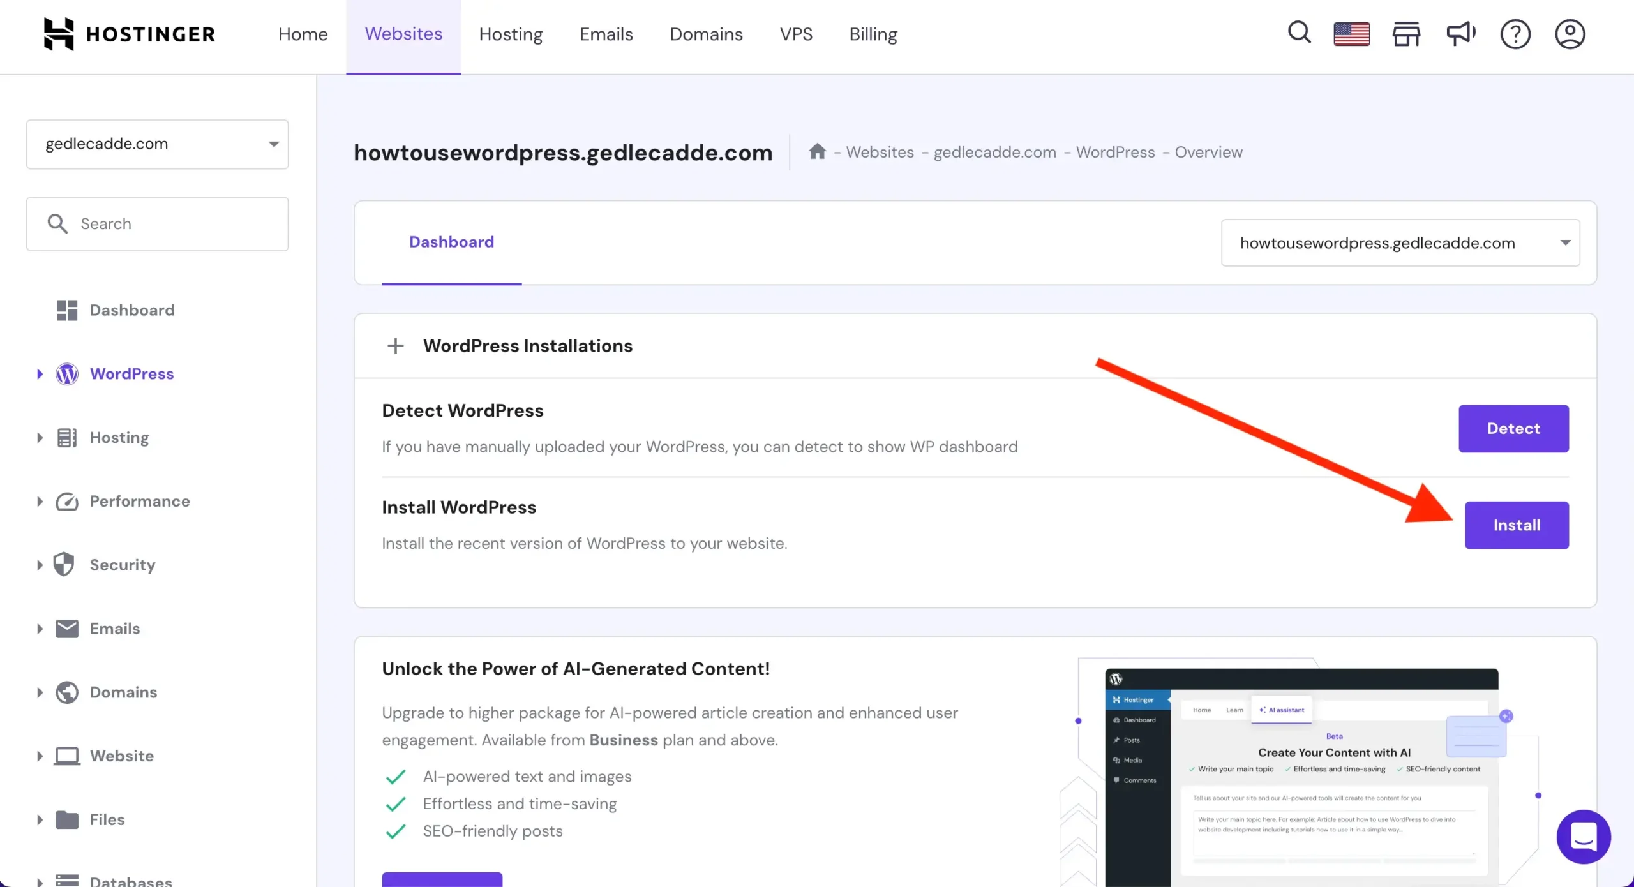
Task: Click the magnifier icon in sidebar search
Action: click(57, 223)
